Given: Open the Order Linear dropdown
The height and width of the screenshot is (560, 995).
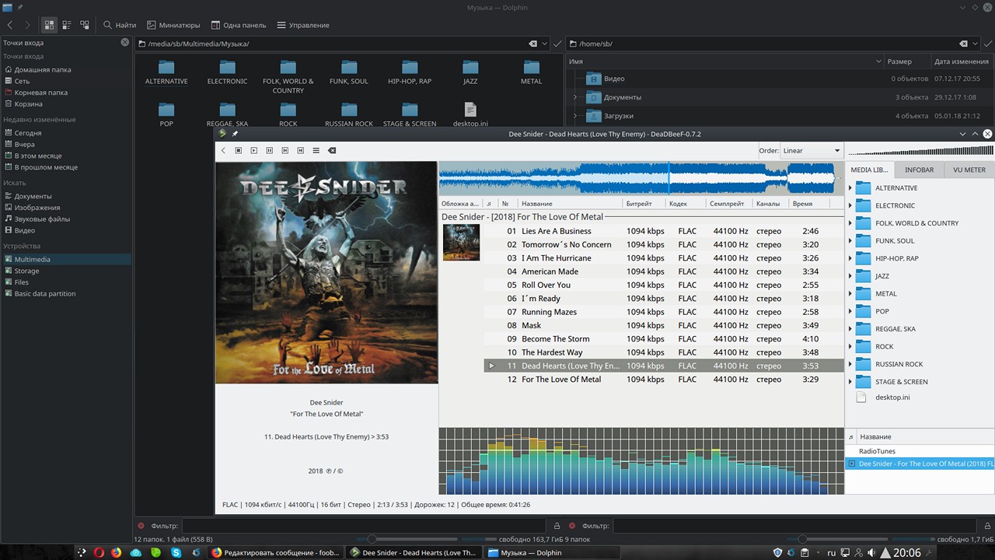Looking at the screenshot, I should pyautogui.click(x=811, y=150).
